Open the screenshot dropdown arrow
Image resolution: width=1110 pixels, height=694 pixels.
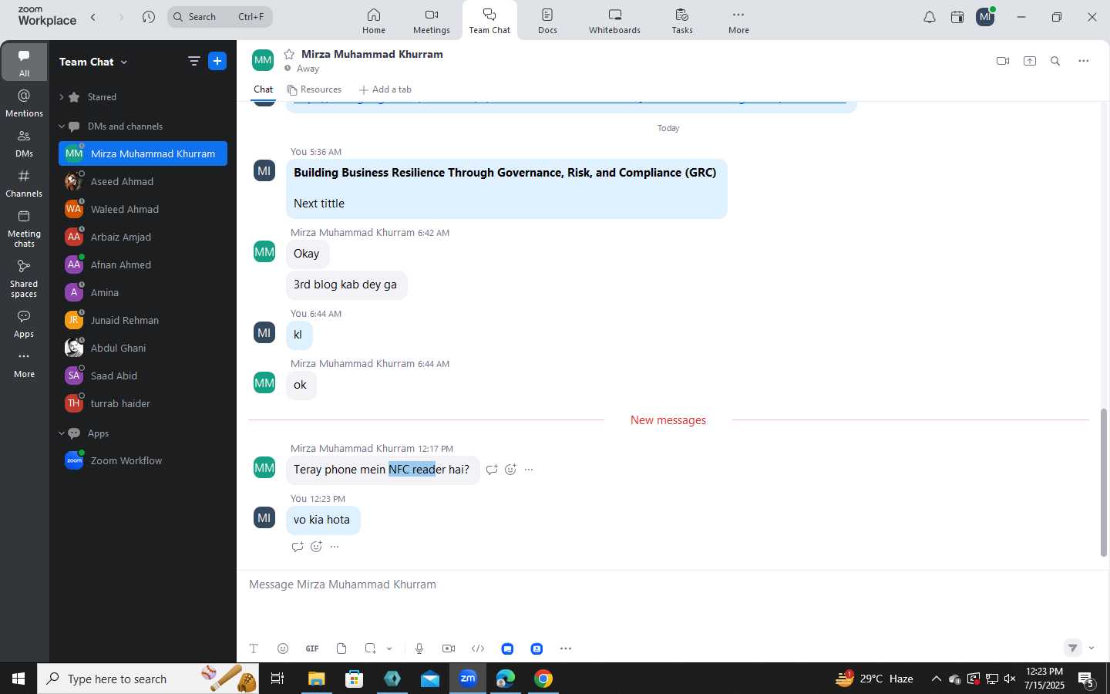click(x=389, y=649)
